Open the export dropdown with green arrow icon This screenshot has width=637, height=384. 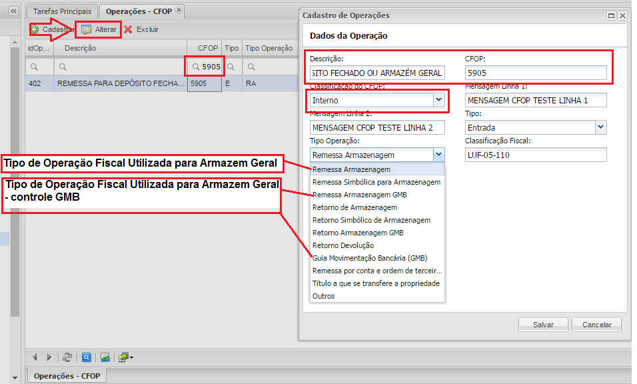coord(126,357)
